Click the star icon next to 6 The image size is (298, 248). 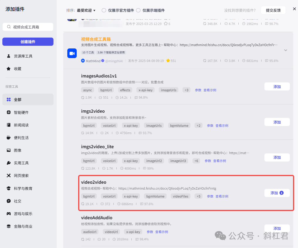point(166,24)
